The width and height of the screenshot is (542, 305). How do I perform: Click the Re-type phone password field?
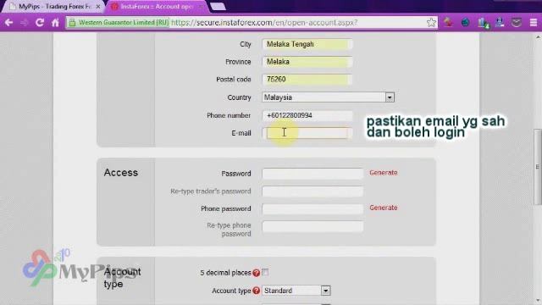point(312,226)
